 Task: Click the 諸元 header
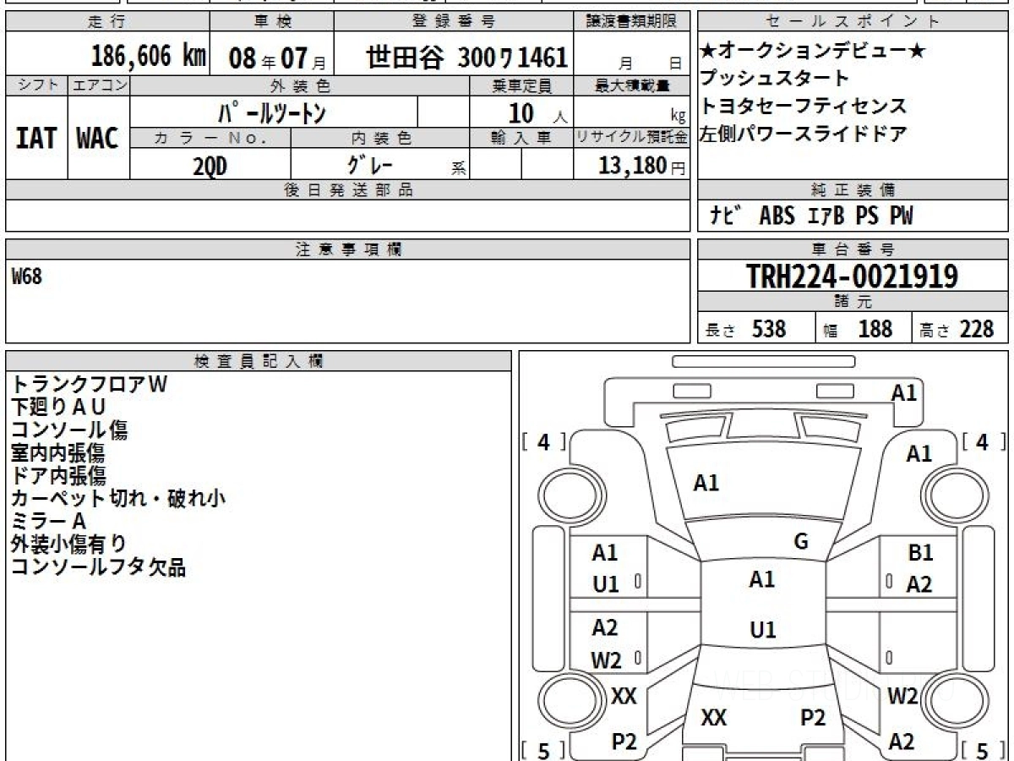pyautogui.click(x=853, y=302)
